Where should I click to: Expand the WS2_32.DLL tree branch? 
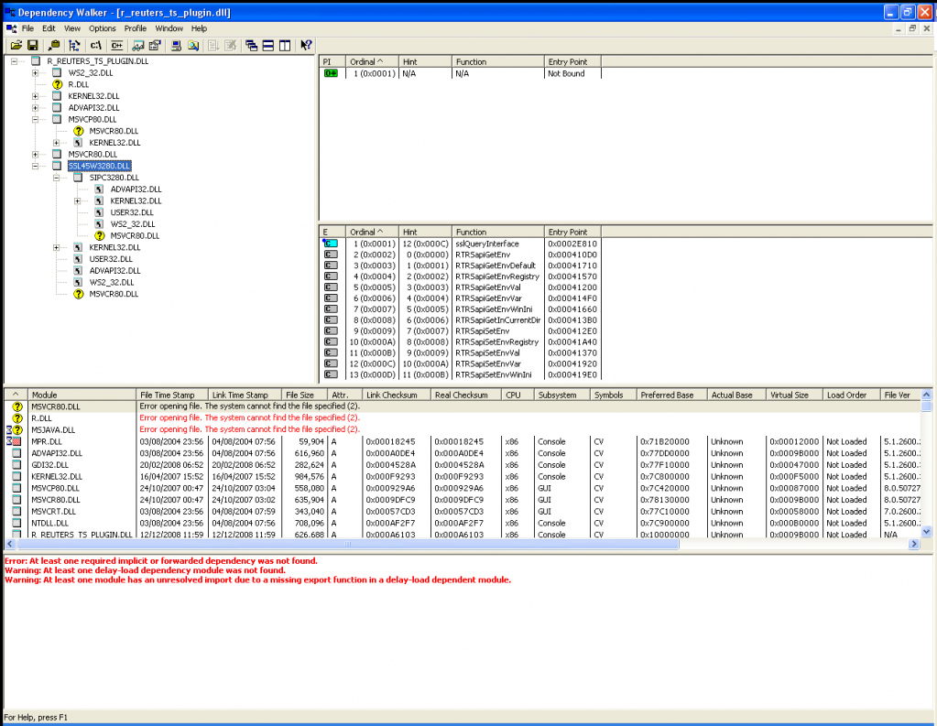pos(35,73)
